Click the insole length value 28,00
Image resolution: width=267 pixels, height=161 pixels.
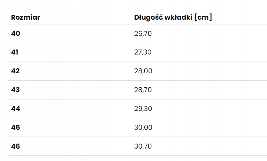point(143,71)
